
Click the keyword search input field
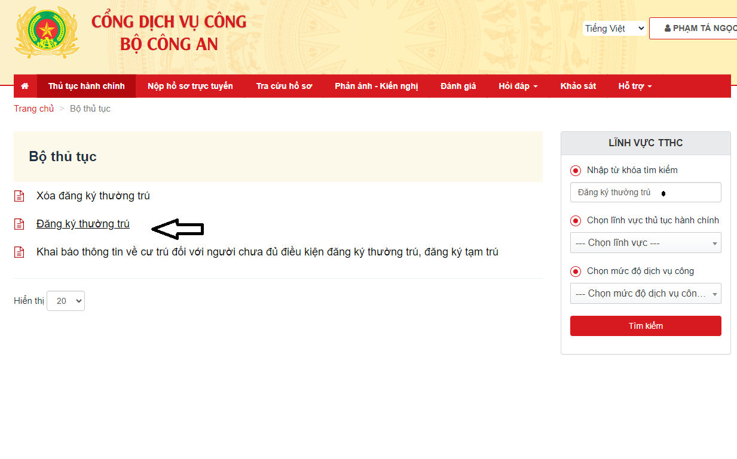point(646,192)
